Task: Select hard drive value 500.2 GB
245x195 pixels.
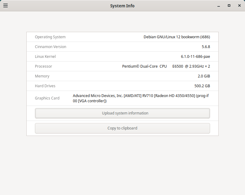Action: tap(202, 86)
